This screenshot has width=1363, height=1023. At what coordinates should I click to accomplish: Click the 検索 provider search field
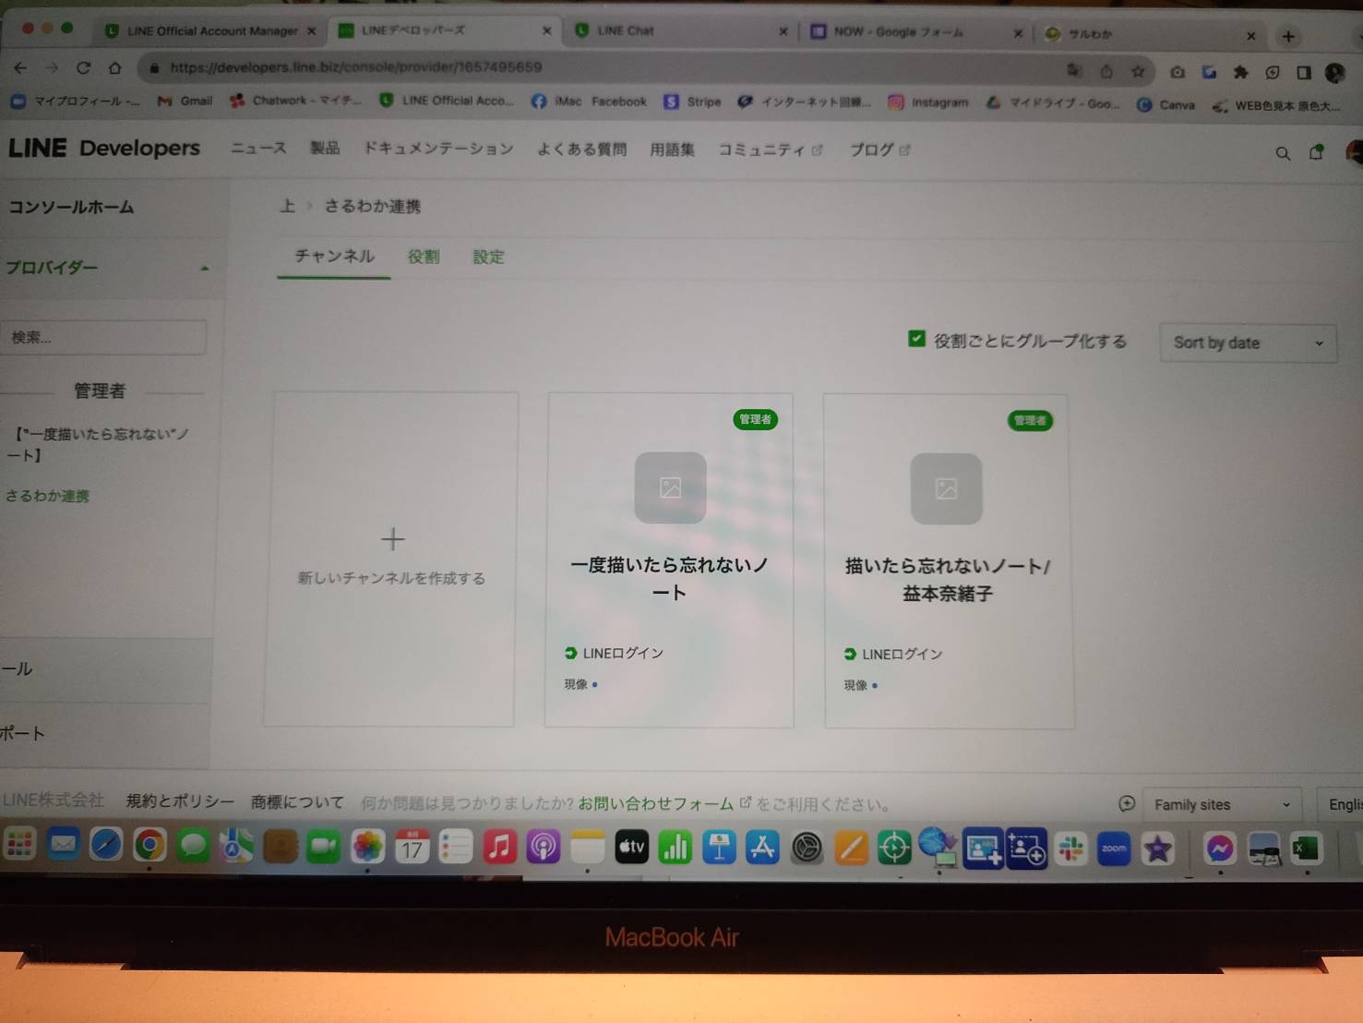point(103,337)
